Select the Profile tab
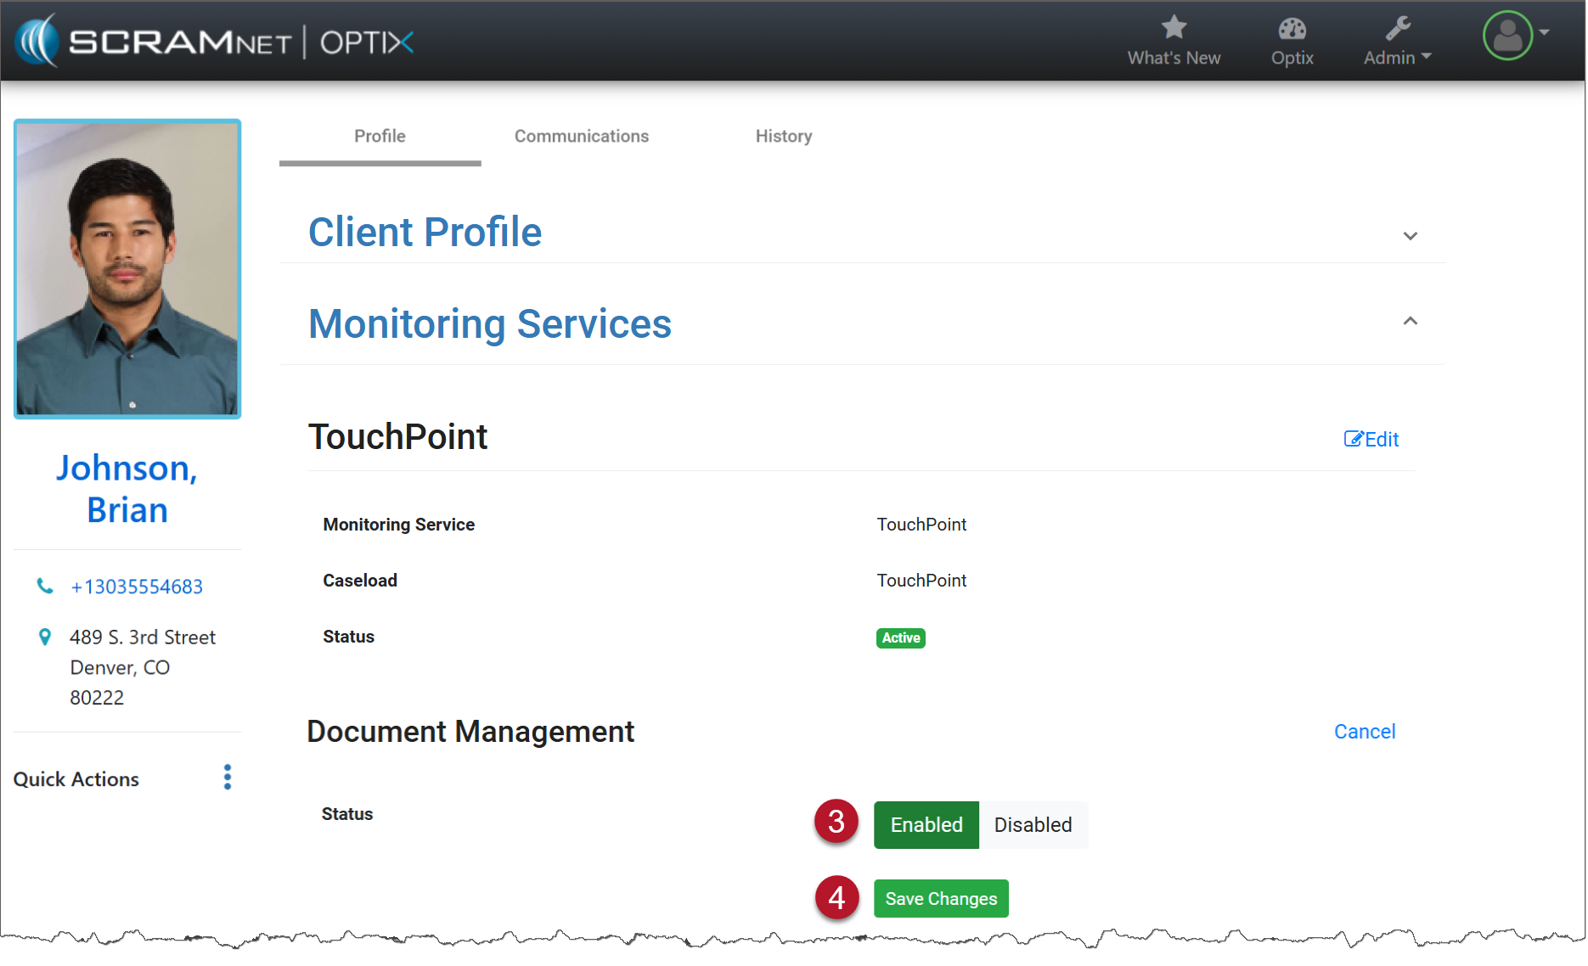 click(x=380, y=136)
